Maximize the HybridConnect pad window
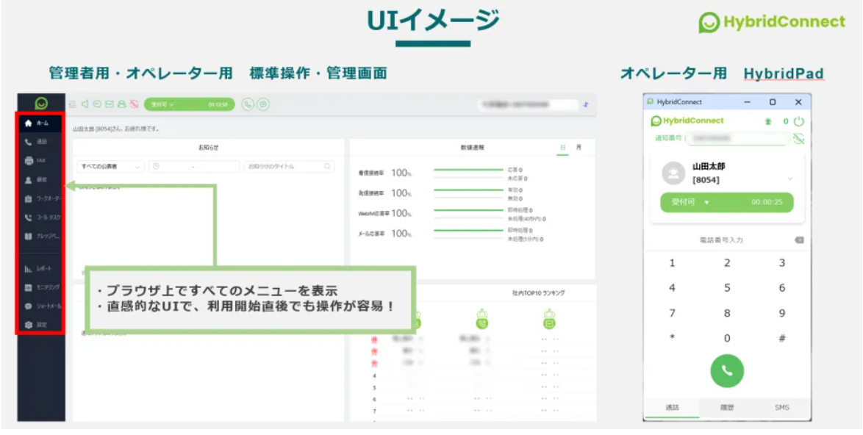 point(773,101)
